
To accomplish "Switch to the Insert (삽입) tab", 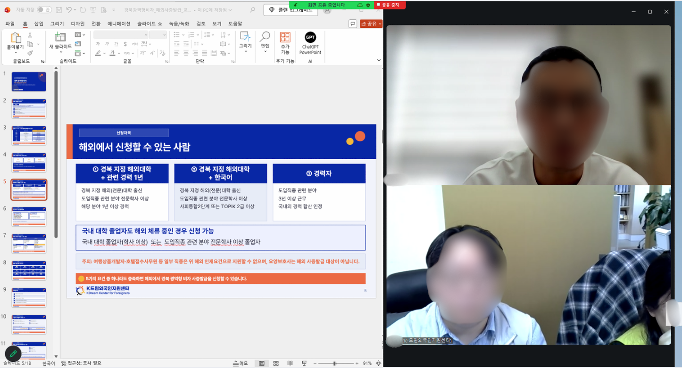I will pos(39,24).
